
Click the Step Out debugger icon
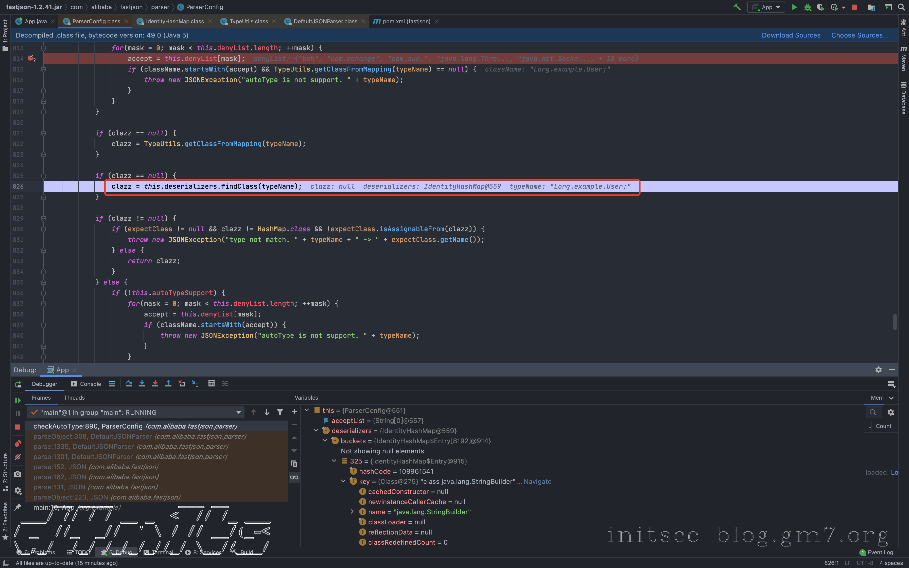coord(168,384)
